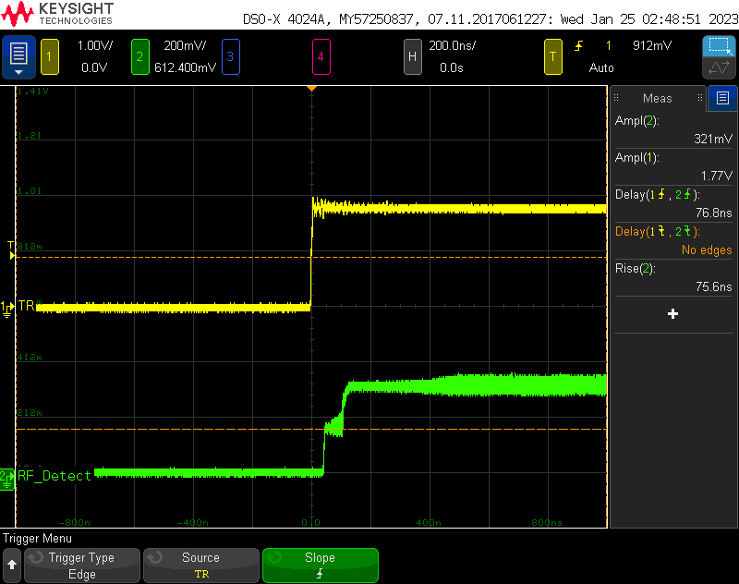The height and width of the screenshot is (584, 739).
Task: Click the trigger level marker T
Action: tap(11, 250)
